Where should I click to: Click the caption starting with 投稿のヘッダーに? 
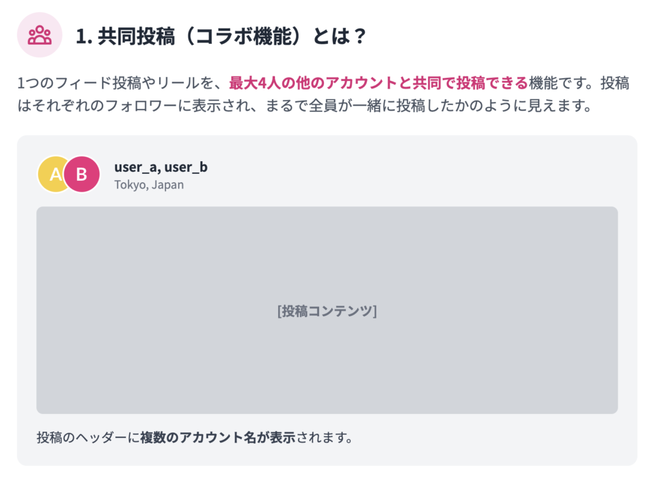[195, 437]
